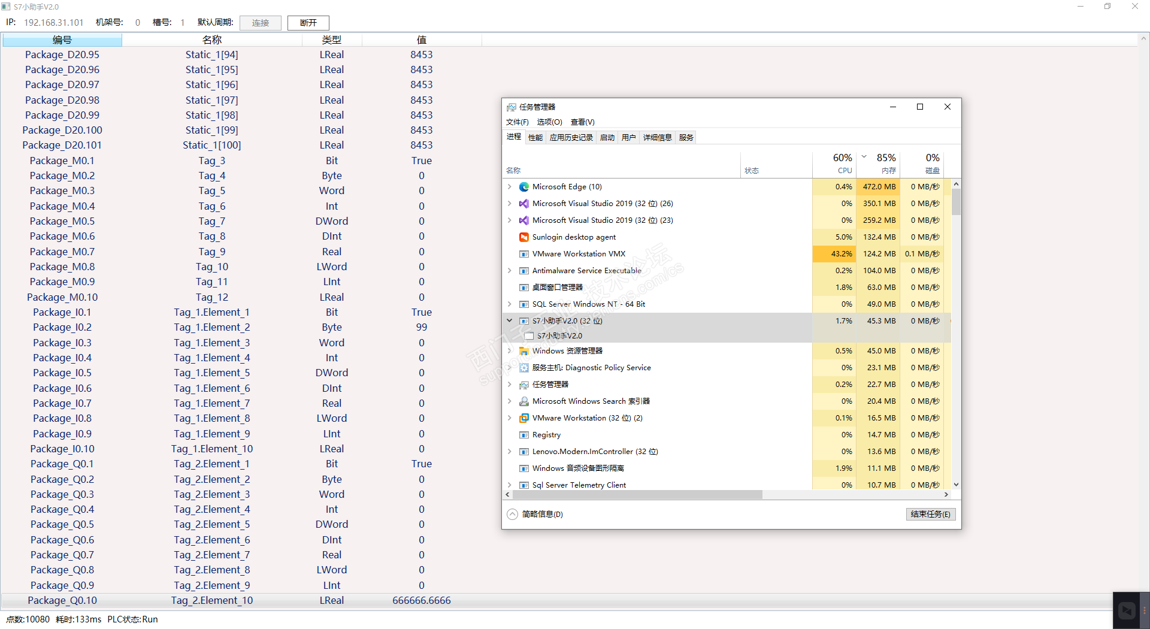Viewport: 1150px width, 629px height.
Task: Click the S7小助手 list scrollbar up arrow
Action: point(1143,38)
